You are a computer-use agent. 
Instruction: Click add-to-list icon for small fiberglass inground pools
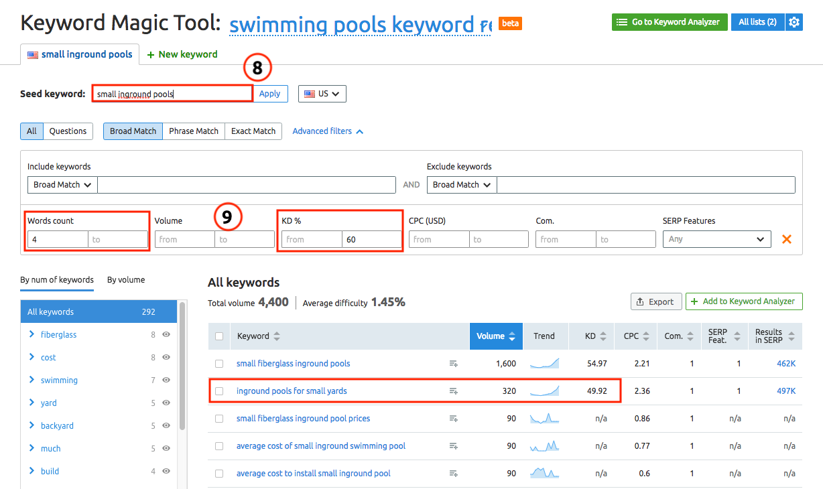tap(454, 364)
